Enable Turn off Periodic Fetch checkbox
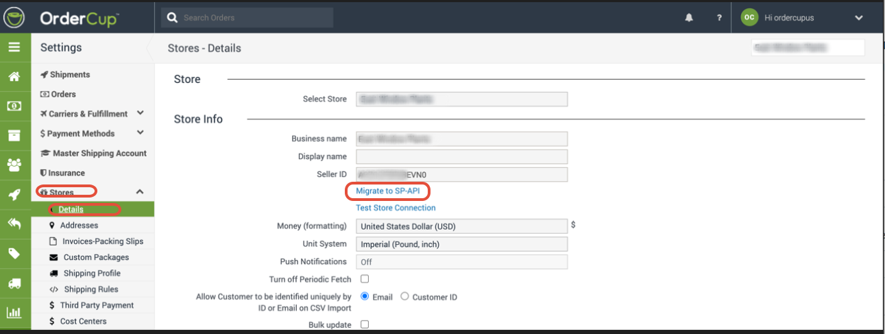 coord(365,279)
